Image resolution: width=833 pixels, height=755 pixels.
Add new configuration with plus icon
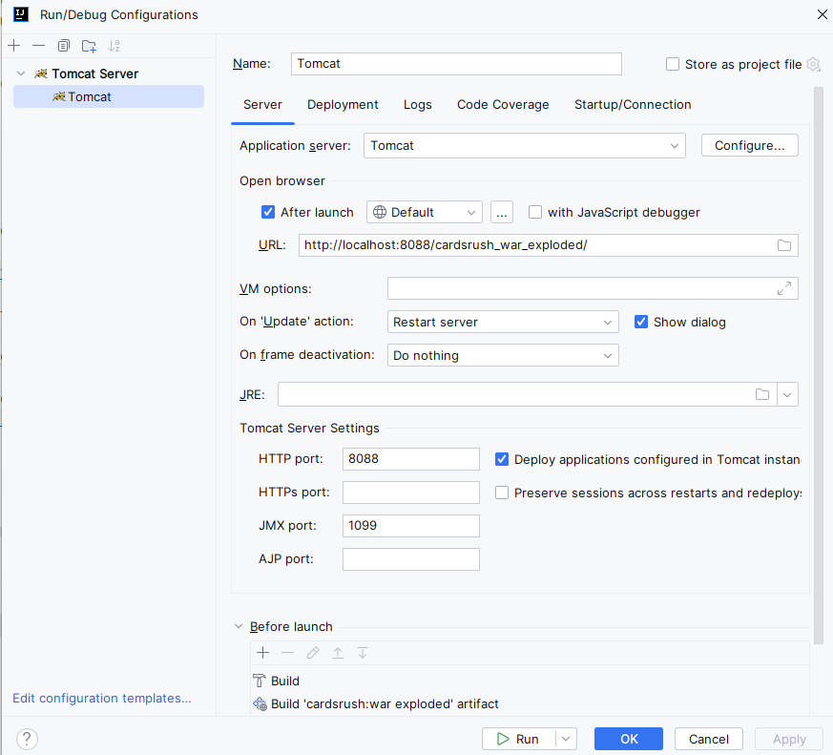[x=13, y=46]
